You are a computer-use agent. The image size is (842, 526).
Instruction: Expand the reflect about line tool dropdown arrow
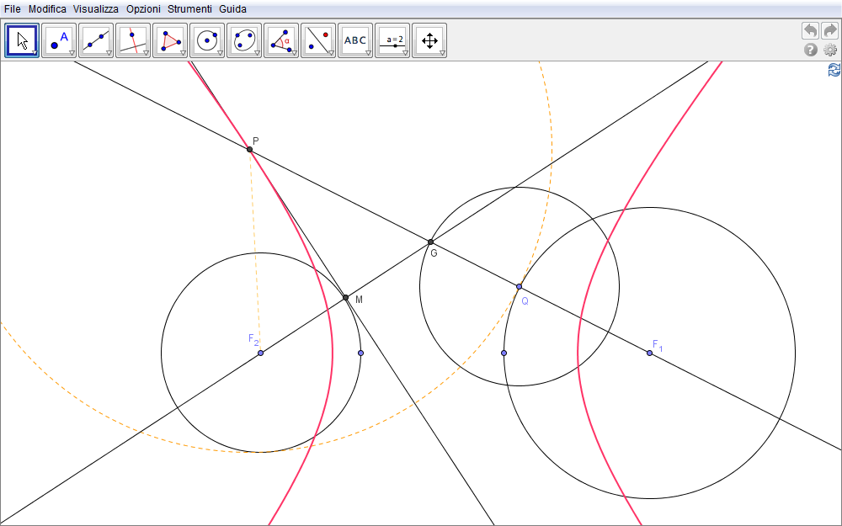coord(331,53)
